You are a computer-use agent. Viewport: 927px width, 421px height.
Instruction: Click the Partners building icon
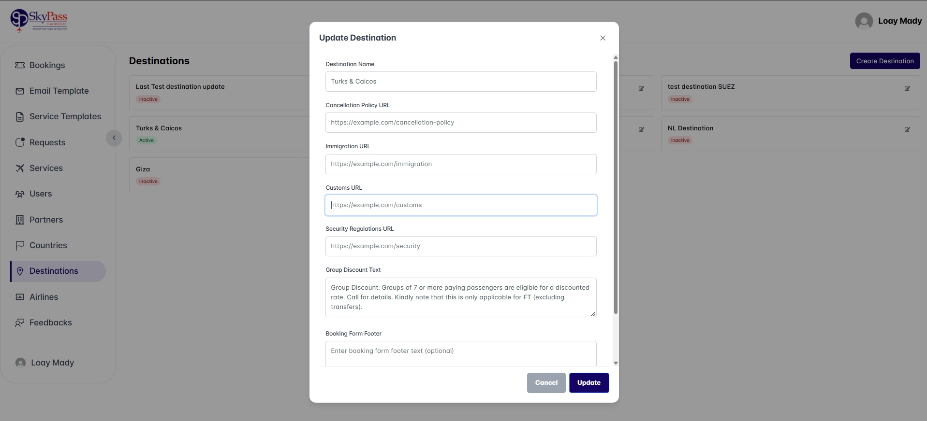click(x=20, y=220)
